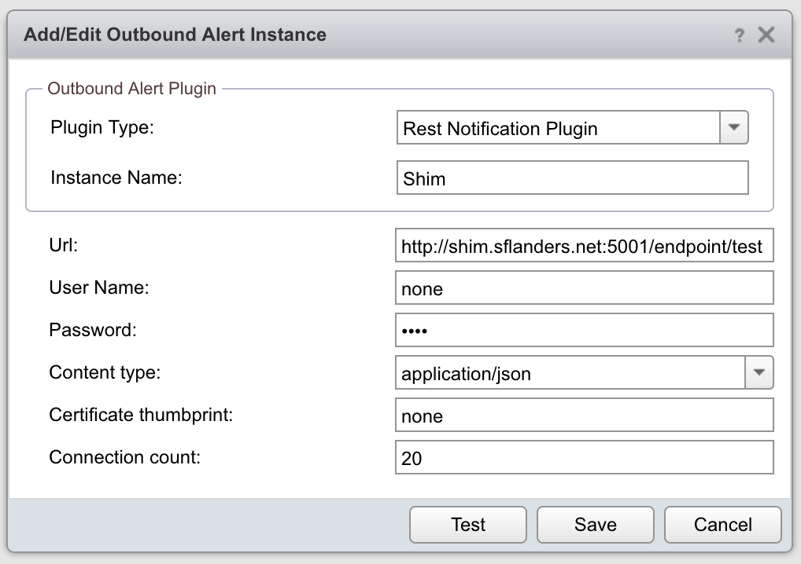Close the Add/Edit Outbound Alert Instance dialog
This screenshot has width=801, height=564.
[x=766, y=35]
